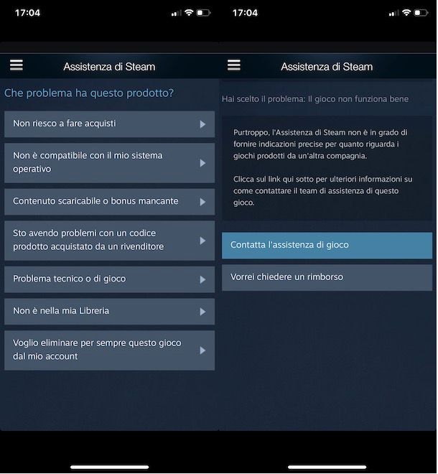438x474 pixels.
Task: Tap the 17:04 clock on left screen
Action: (x=27, y=13)
